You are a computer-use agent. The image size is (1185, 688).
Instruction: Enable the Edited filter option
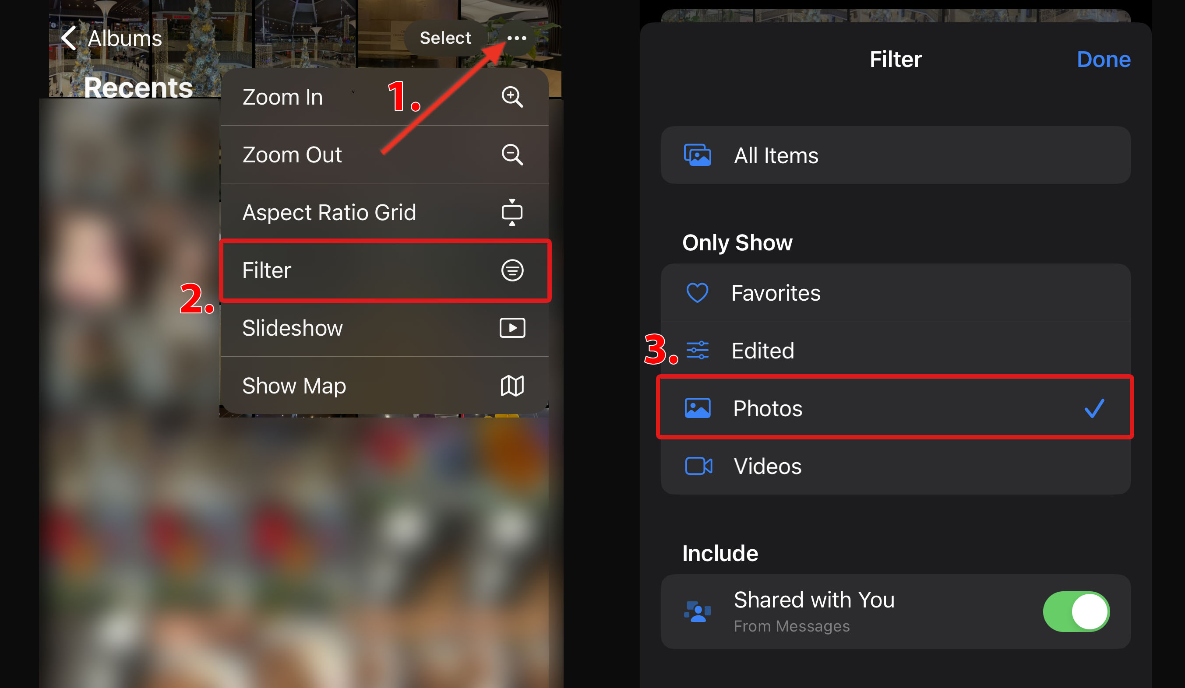tap(894, 351)
